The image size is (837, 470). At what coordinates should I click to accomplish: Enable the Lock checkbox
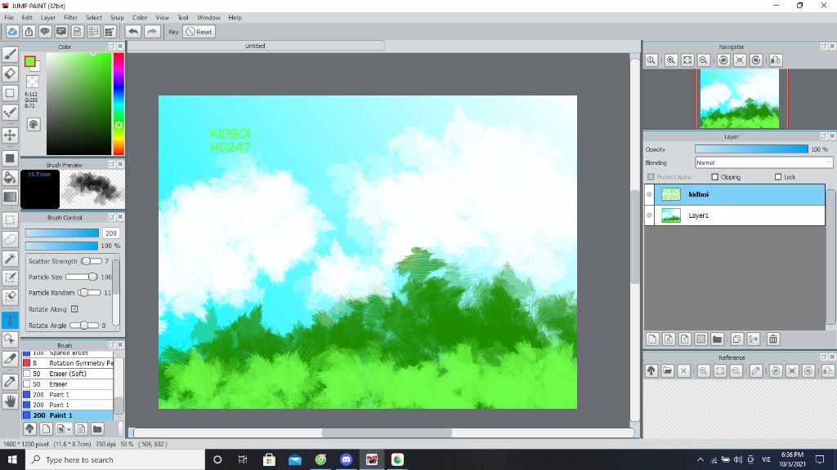tap(778, 177)
